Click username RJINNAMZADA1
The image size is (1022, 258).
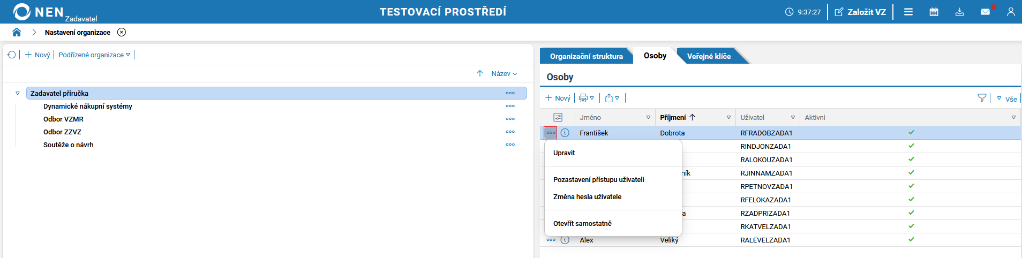(x=766, y=173)
